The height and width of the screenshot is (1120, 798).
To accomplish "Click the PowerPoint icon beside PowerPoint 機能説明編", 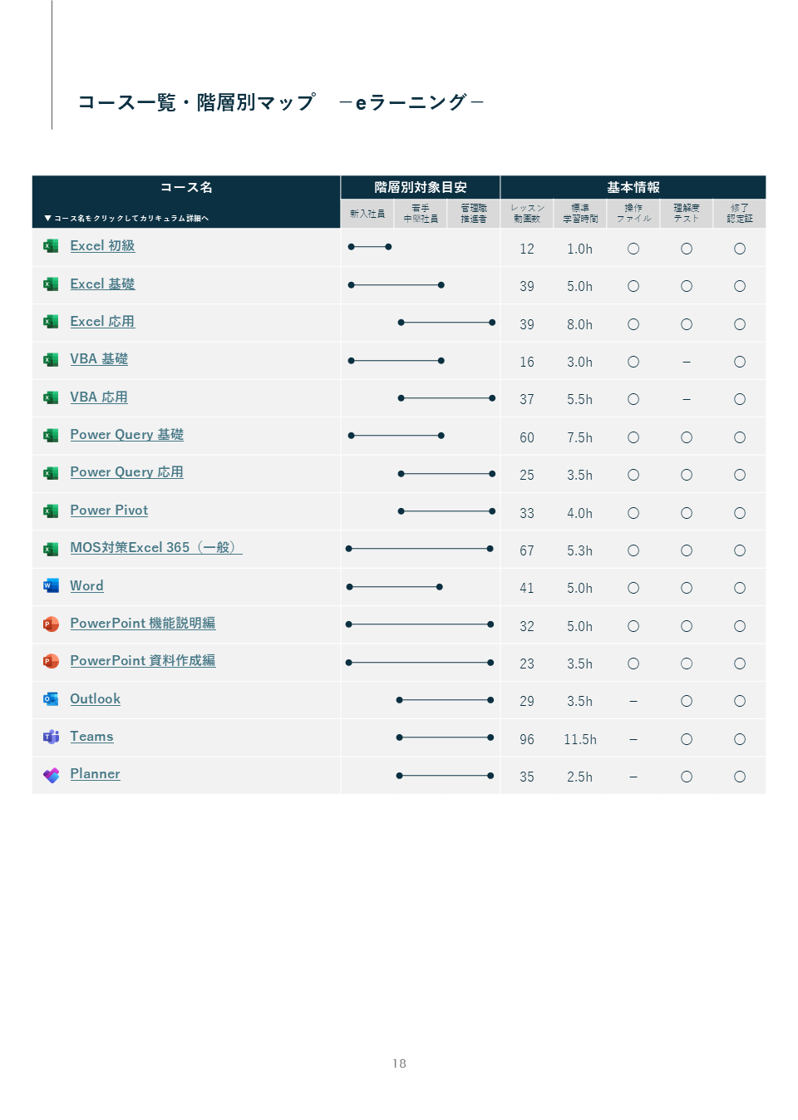I will coord(51,624).
